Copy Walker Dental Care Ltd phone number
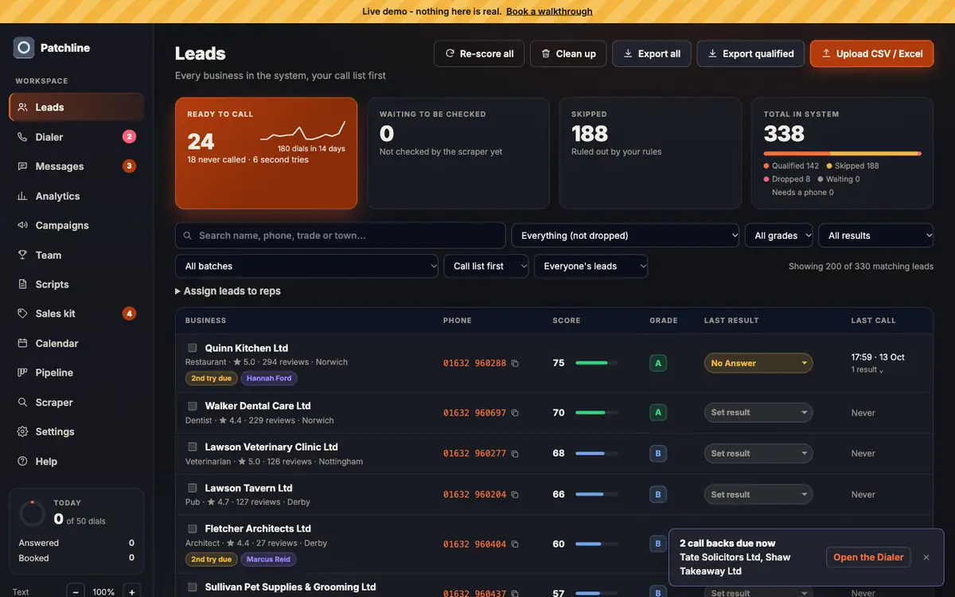 [x=515, y=413]
